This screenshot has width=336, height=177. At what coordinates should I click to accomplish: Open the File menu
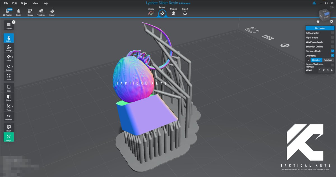(6, 3)
